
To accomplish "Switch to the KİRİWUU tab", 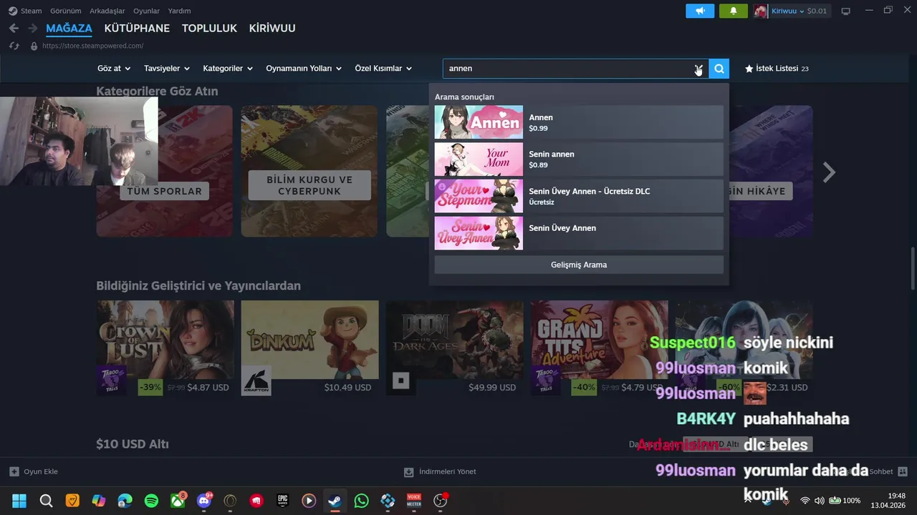I will click(272, 29).
